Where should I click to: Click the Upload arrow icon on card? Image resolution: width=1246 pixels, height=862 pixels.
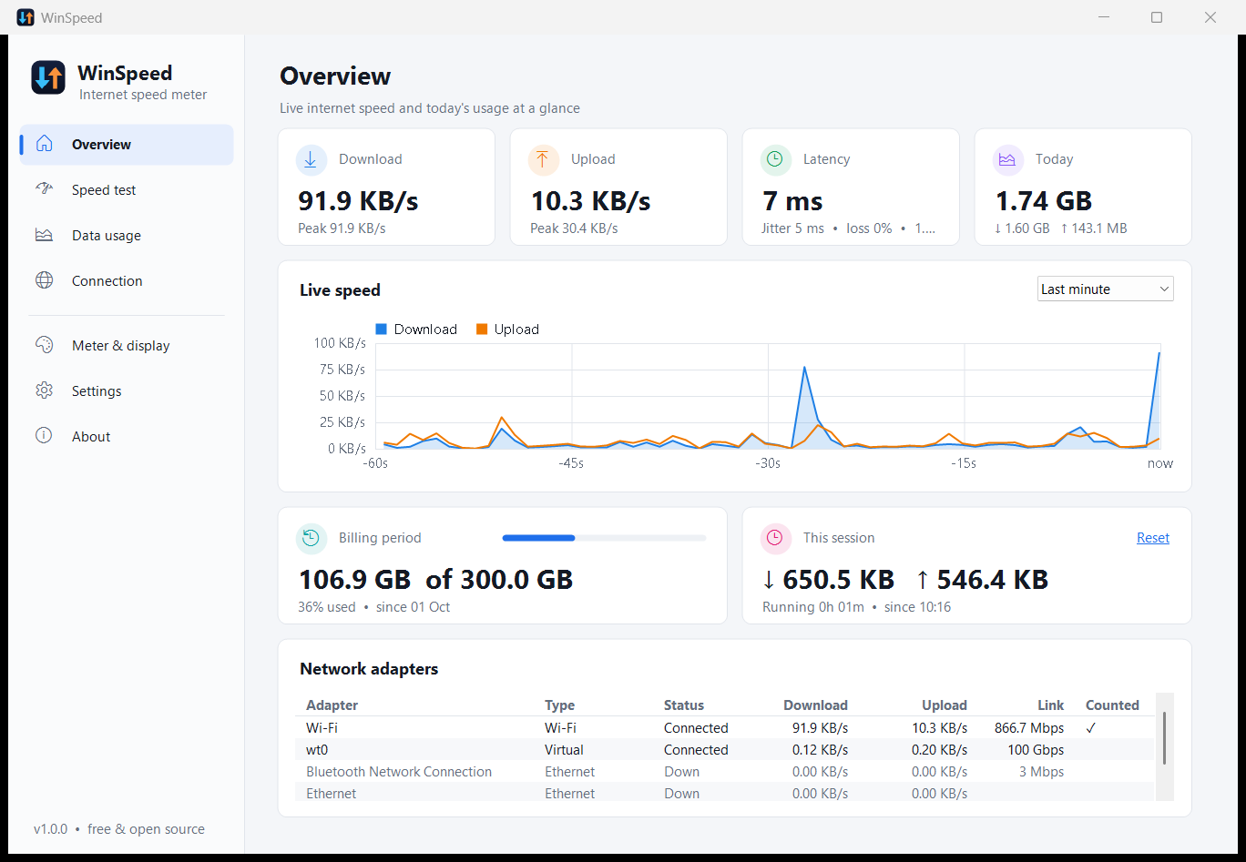(x=544, y=159)
